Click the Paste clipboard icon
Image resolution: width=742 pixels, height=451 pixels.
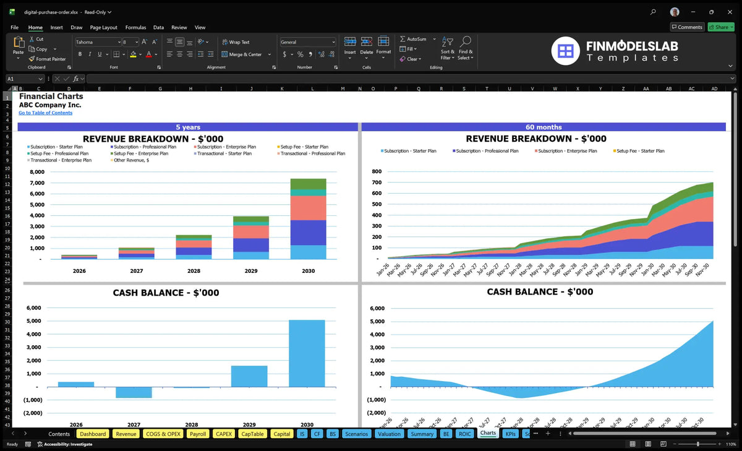pos(18,42)
